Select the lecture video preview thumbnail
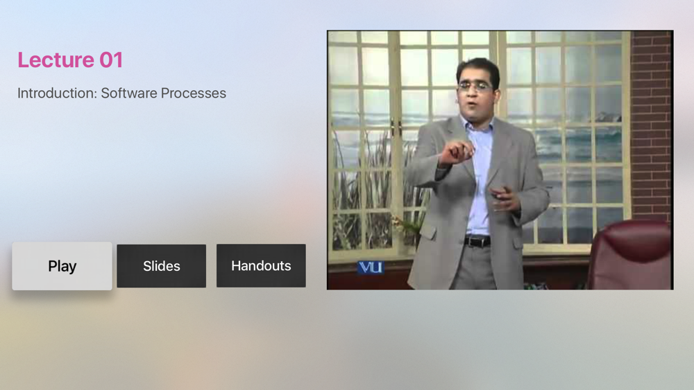The height and width of the screenshot is (390, 694). (500, 160)
